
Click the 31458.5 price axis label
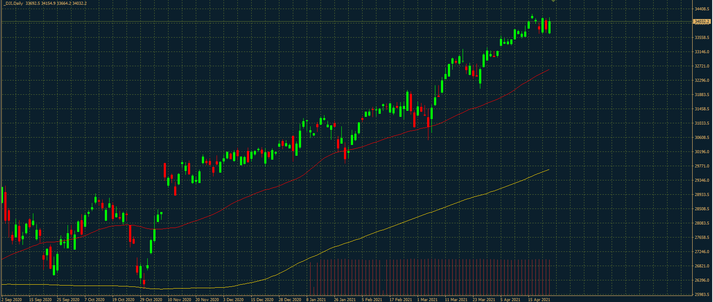coord(702,109)
